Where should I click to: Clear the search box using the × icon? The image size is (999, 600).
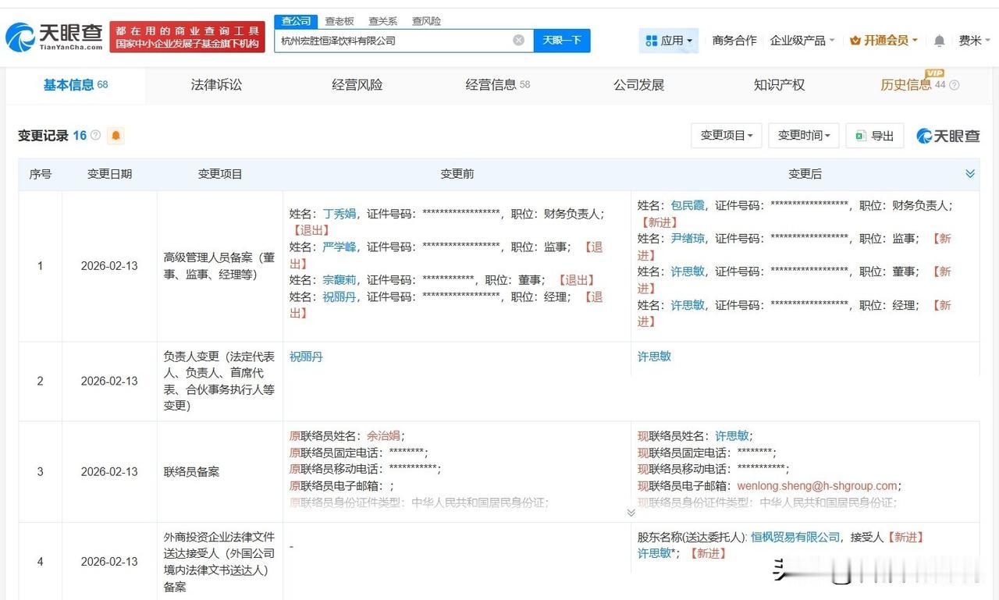(x=517, y=40)
